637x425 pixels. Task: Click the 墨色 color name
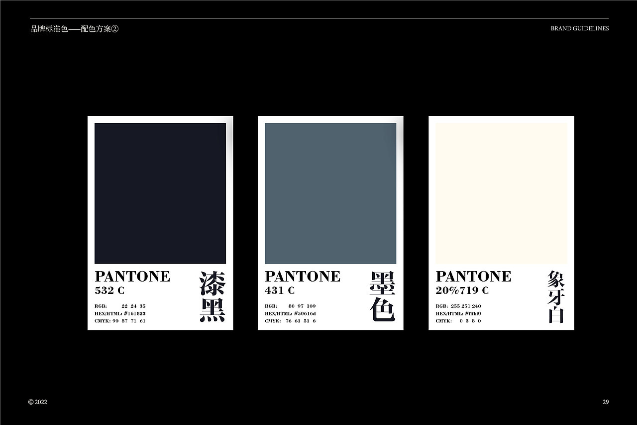click(383, 296)
